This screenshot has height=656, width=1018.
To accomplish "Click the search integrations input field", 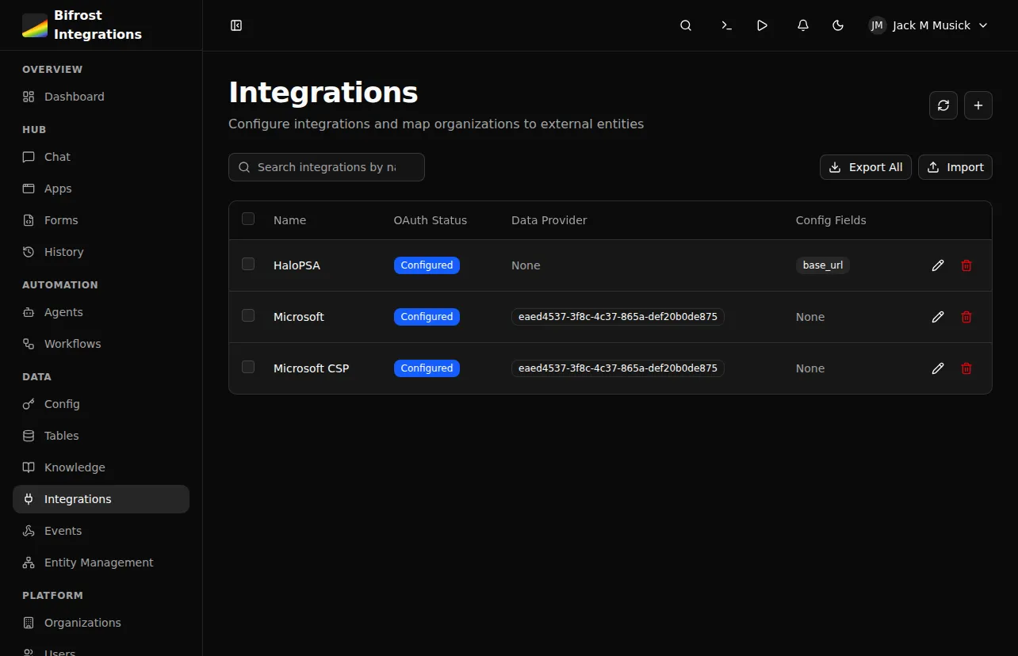I will [x=326, y=167].
